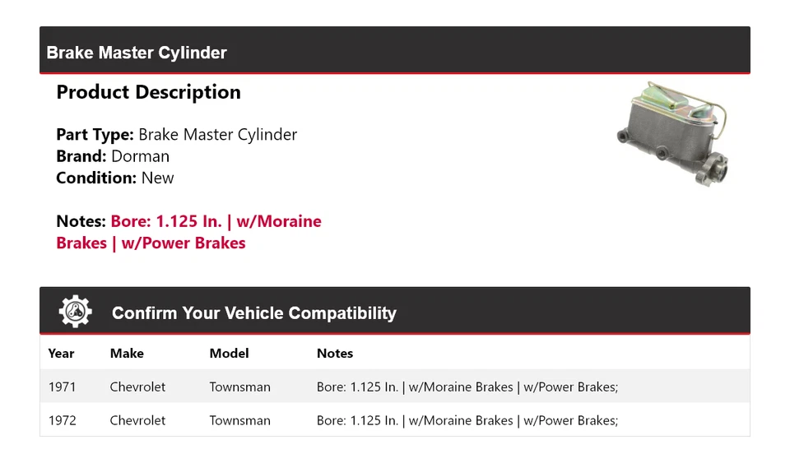Click the Brake Master Cylinder header title
Viewport: 790px width, 463px height.
[x=137, y=53]
